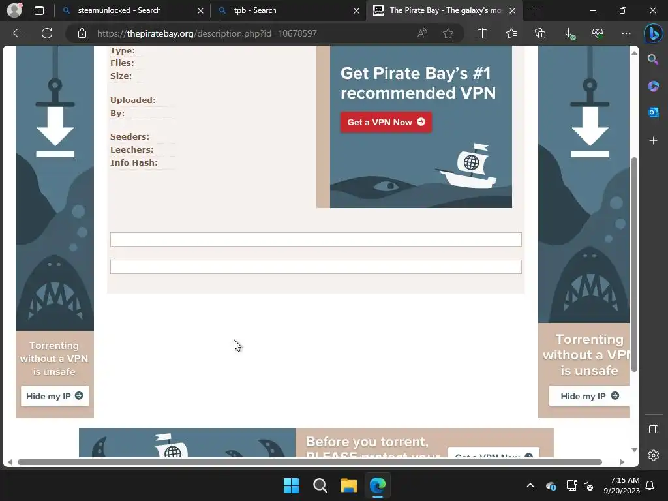The height and width of the screenshot is (501, 668).
Task: Click the address bar URL
Action: [207, 33]
